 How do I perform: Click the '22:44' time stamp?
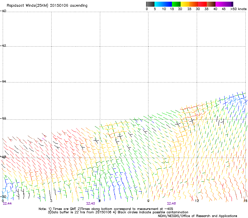point(7,204)
